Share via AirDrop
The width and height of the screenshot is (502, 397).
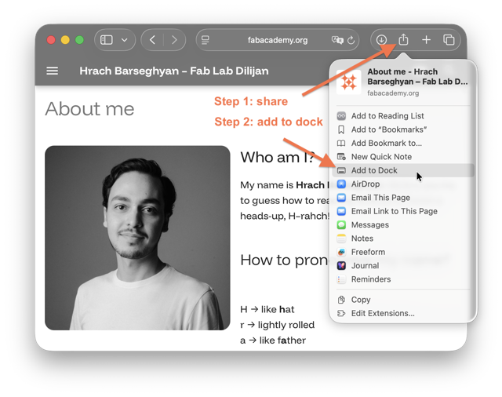coord(403,184)
